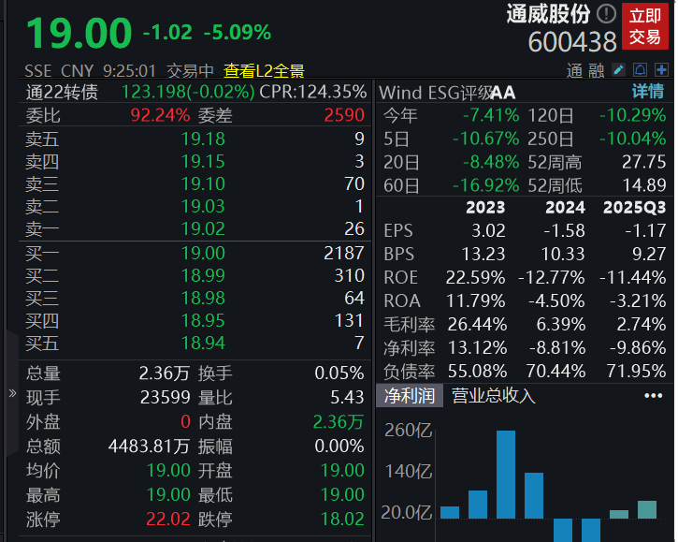Switch to the 营业总收入 tab
The width and height of the screenshot is (678, 542).
(x=493, y=395)
